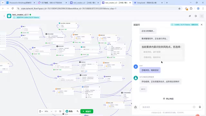The width and height of the screenshot is (206, 116).
Task: Open the version history clock icon
Action: 196,16
